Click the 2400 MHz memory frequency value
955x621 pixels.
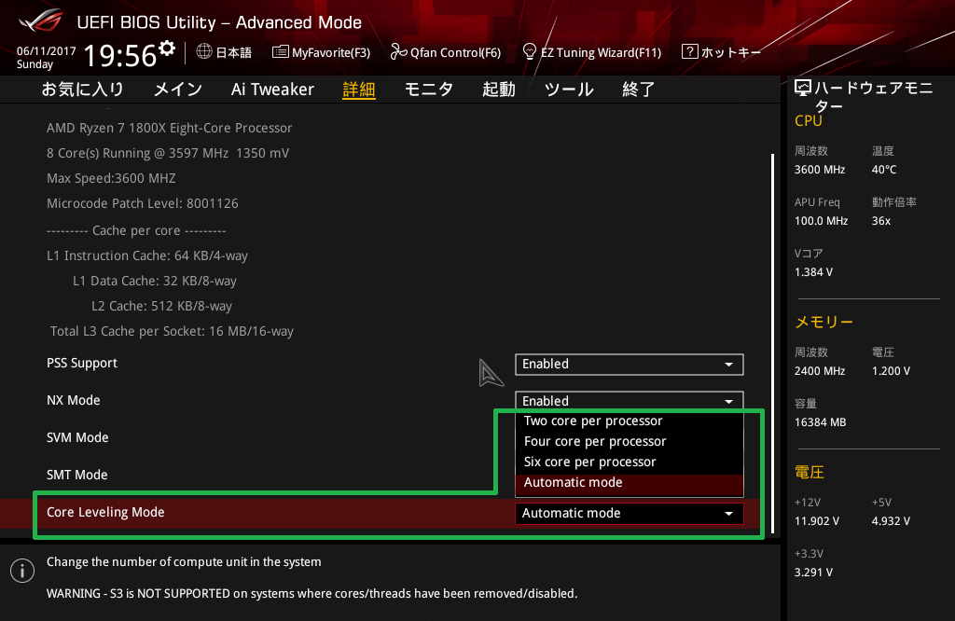click(x=820, y=371)
